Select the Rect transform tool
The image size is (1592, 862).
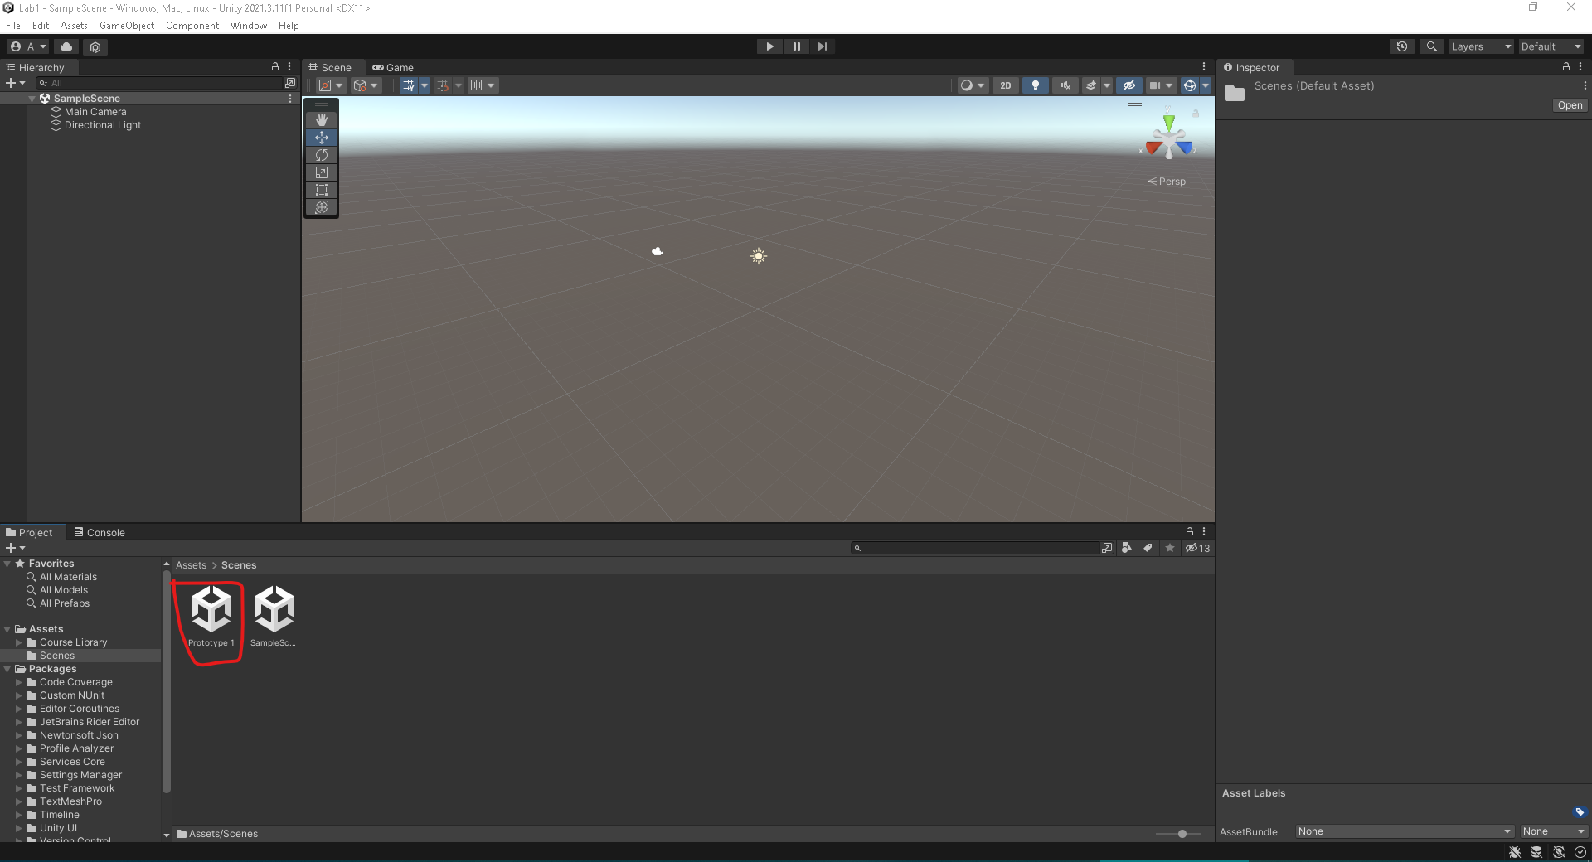click(x=322, y=190)
